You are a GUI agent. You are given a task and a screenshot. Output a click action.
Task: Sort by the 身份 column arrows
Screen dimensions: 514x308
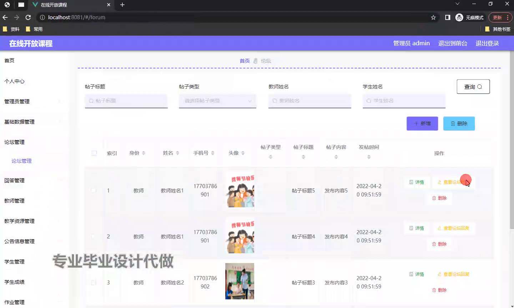pos(143,153)
